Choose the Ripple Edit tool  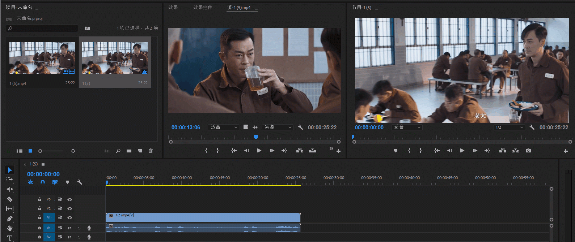point(10,189)
